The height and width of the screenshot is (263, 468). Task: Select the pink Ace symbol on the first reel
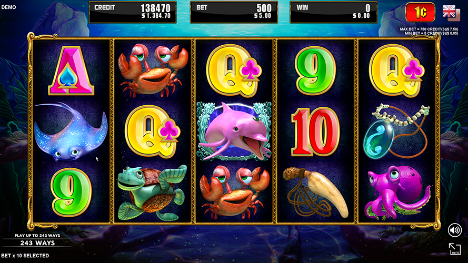click(x=71, y=70)
